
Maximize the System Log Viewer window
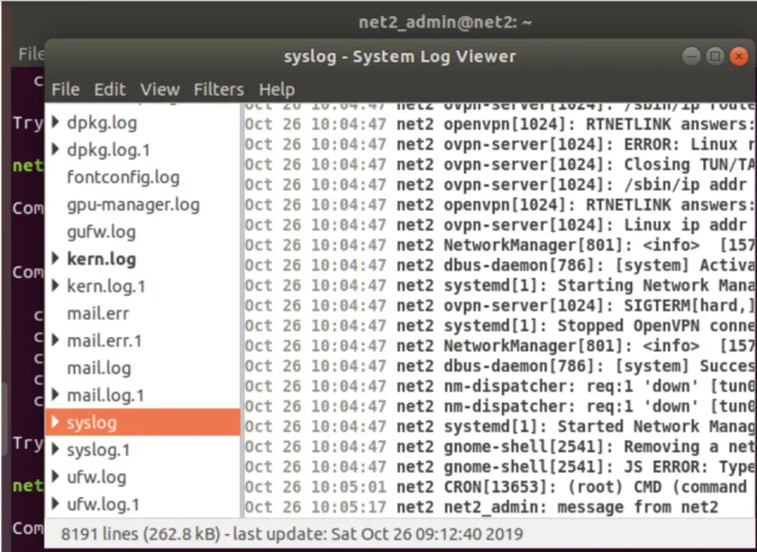[714, 56]
